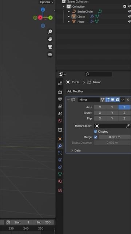Expand Plane object in outliner

pos(69,22)
